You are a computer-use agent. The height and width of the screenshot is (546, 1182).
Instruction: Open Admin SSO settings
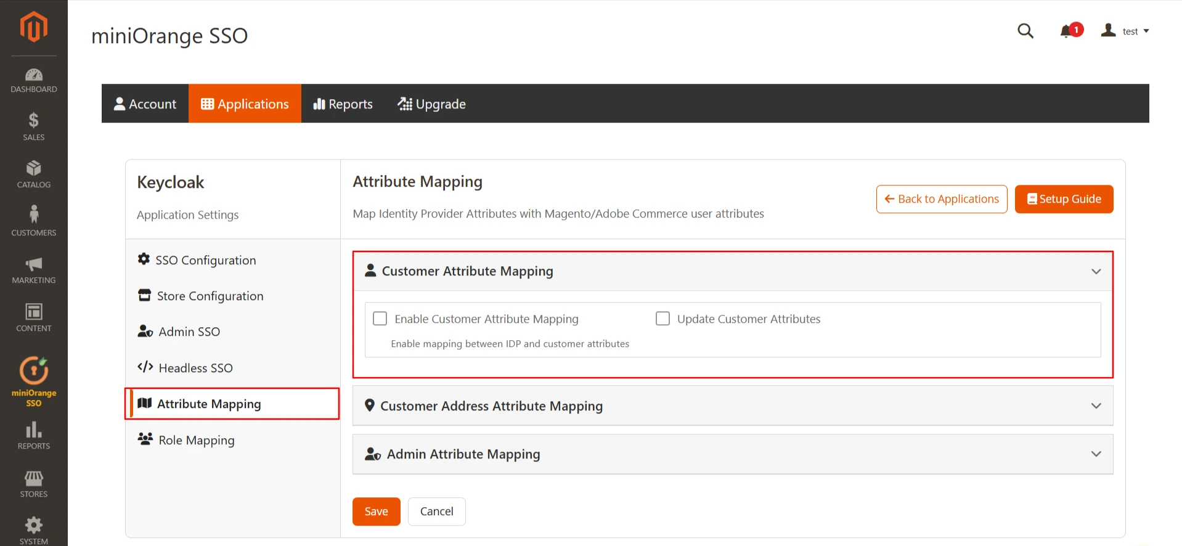click(232, 332)
